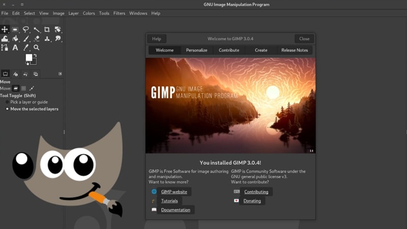407x229 pixels.
Task: Open the Images tab icon
Action: [x=36, y=74]
